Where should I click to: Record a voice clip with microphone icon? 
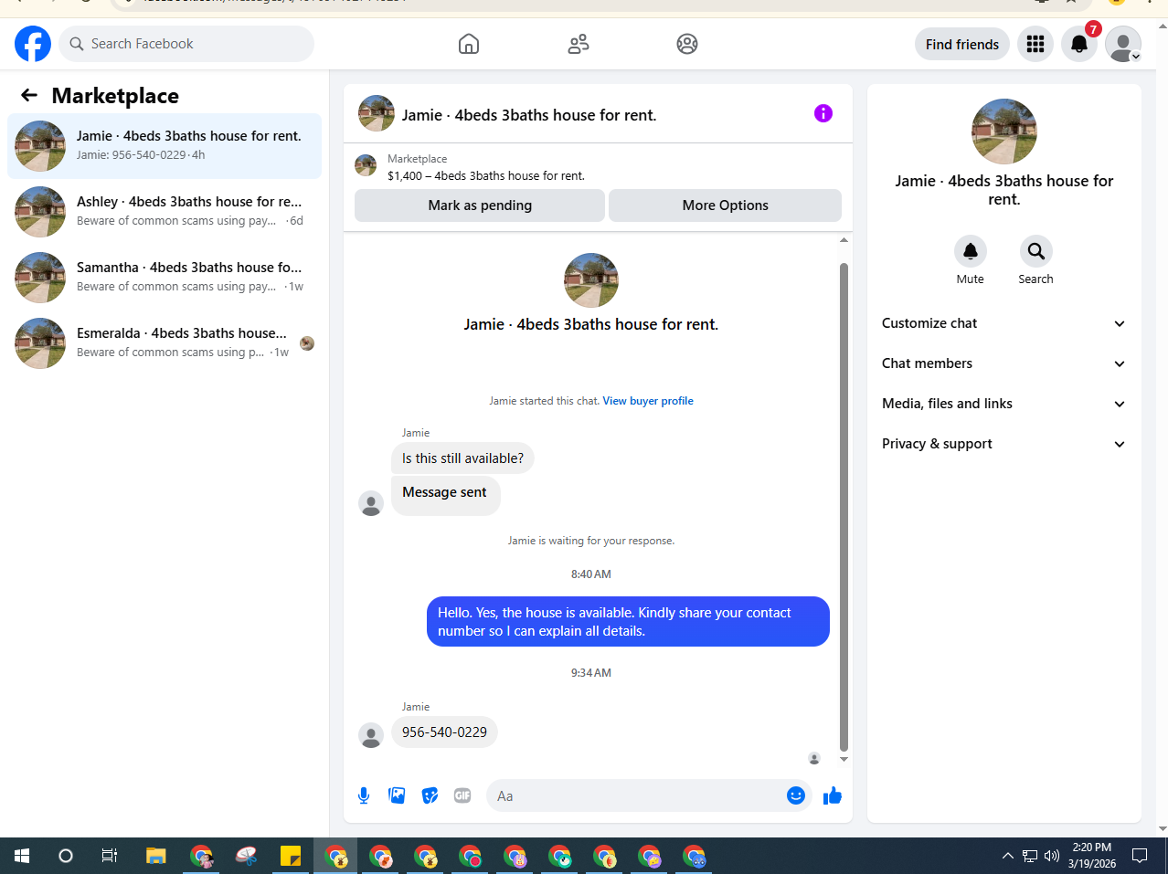click(x=364, y=795)
